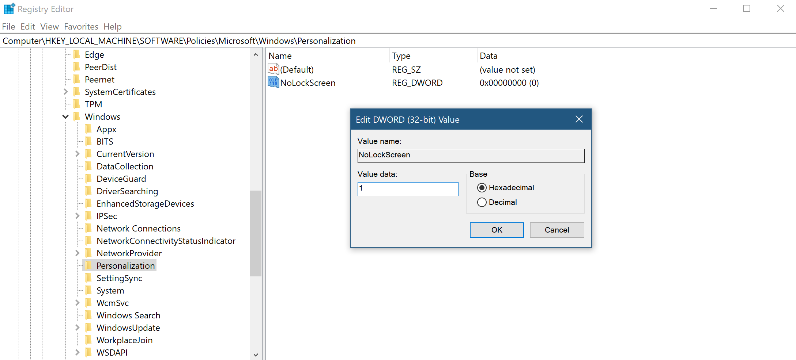
Task: Click the CurrentVersion folder icon
Action: tap(88, 154)
